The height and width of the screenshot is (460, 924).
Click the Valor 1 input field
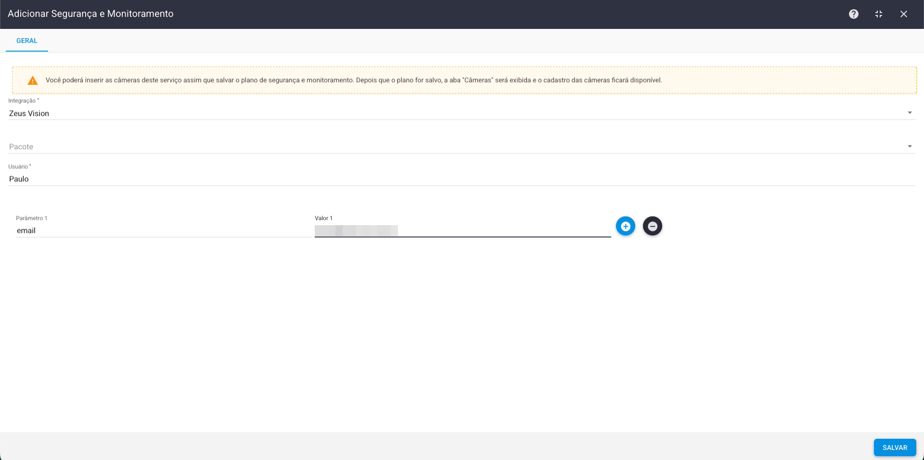click(x=462, y=230)
